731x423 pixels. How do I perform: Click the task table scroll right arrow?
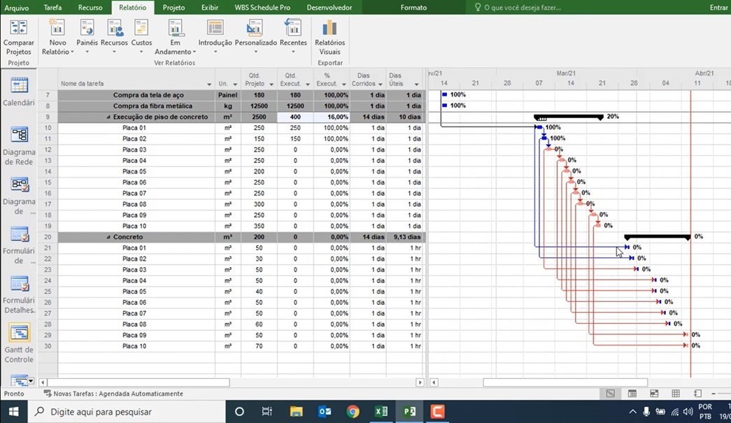(420, 382)
